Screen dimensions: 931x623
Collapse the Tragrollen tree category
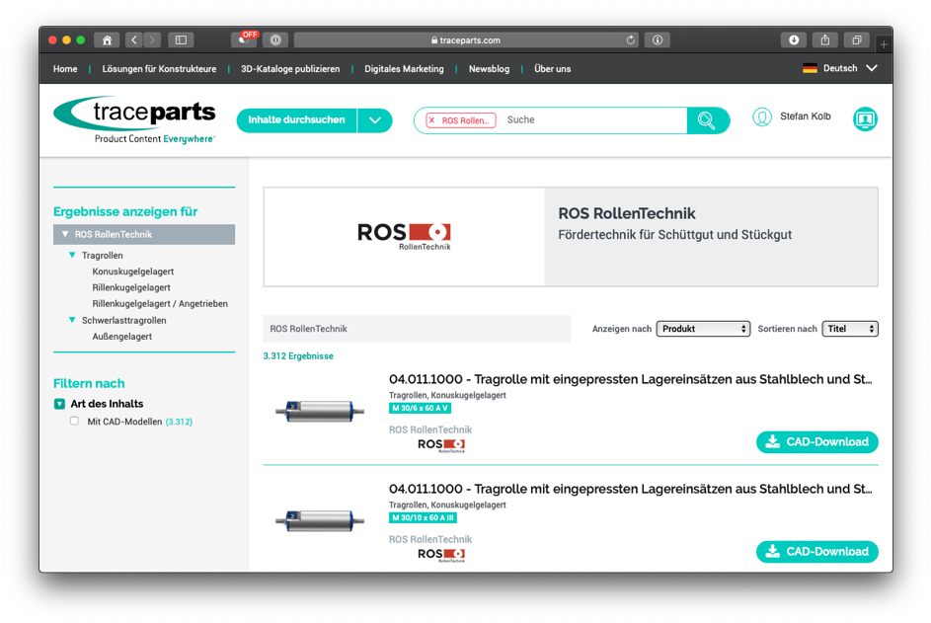point(72,256)
